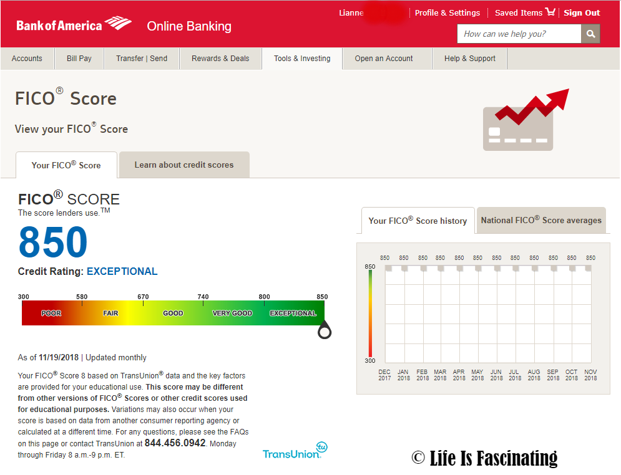The width and height of the screenshot is (621, 475).
Task: Open the Rewards & Deals menu
Action: (220, 59)
